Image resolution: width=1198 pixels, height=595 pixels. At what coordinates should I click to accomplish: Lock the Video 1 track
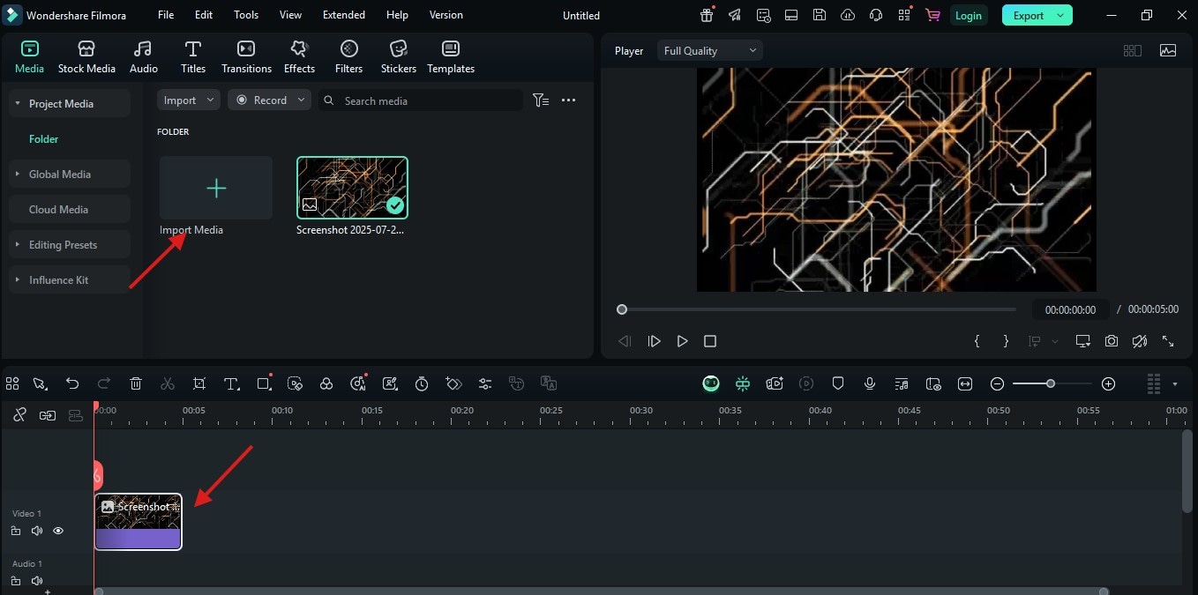16,531
